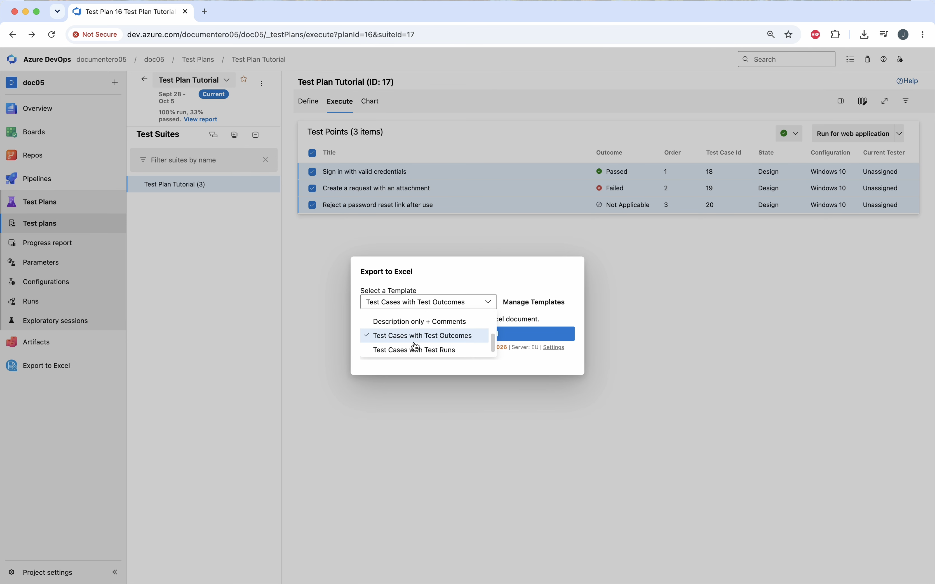Image resolution: width=935 pixels, height=584 pixels.
Task: Collapse all test suites icon
Action: pyautogui.click(x=255, y=135)
